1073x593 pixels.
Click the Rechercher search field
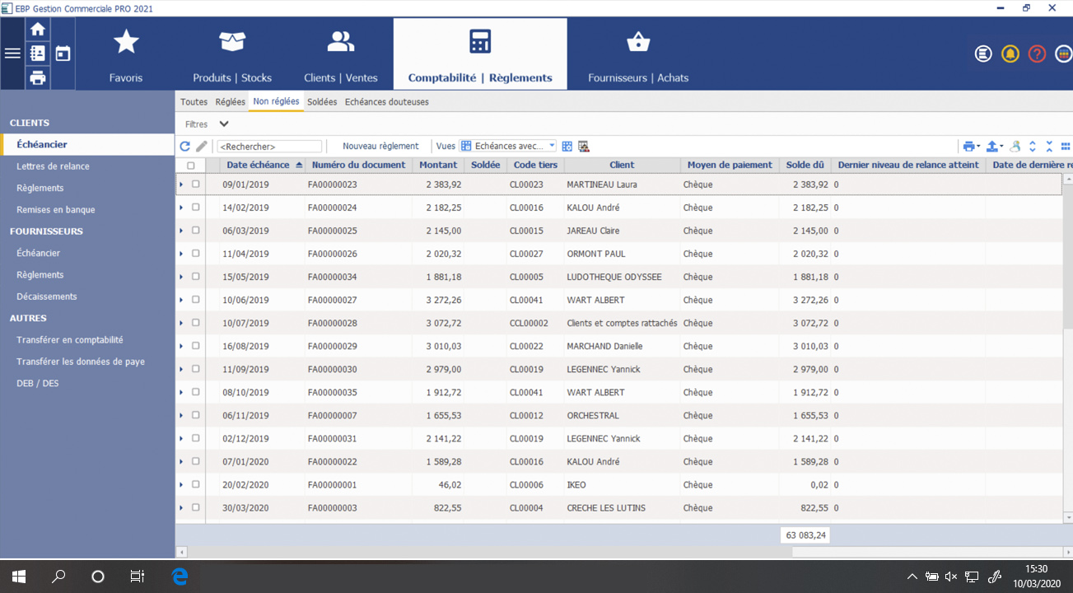tap(269, 147)
